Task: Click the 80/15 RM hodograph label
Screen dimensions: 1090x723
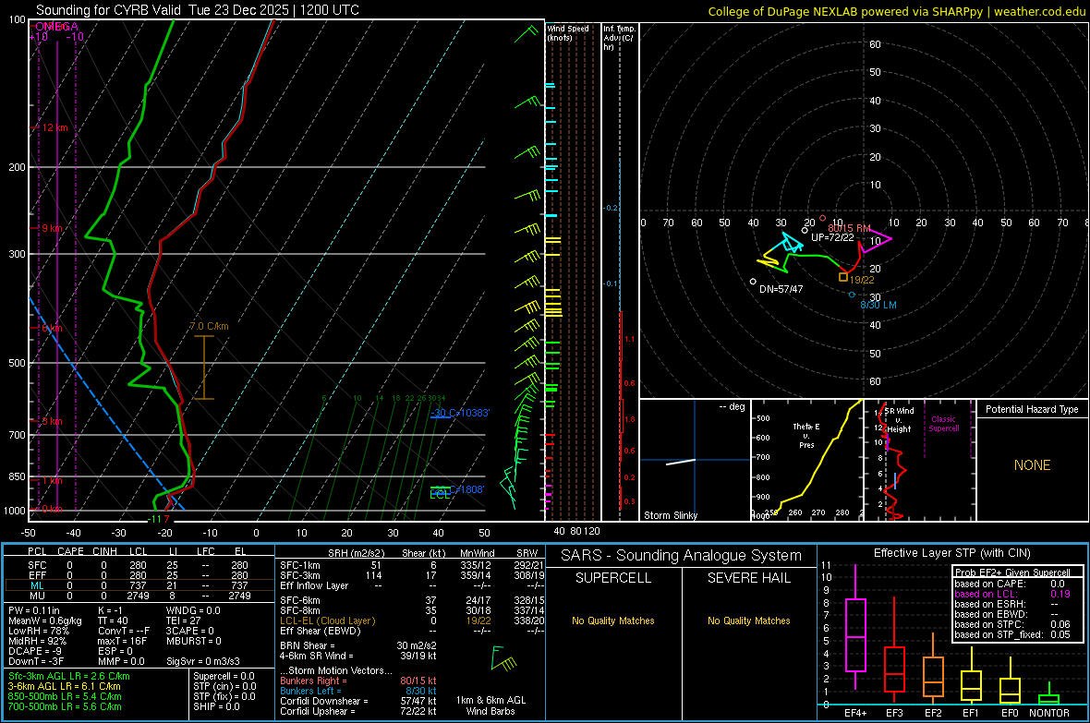Action: click(849, 228)
